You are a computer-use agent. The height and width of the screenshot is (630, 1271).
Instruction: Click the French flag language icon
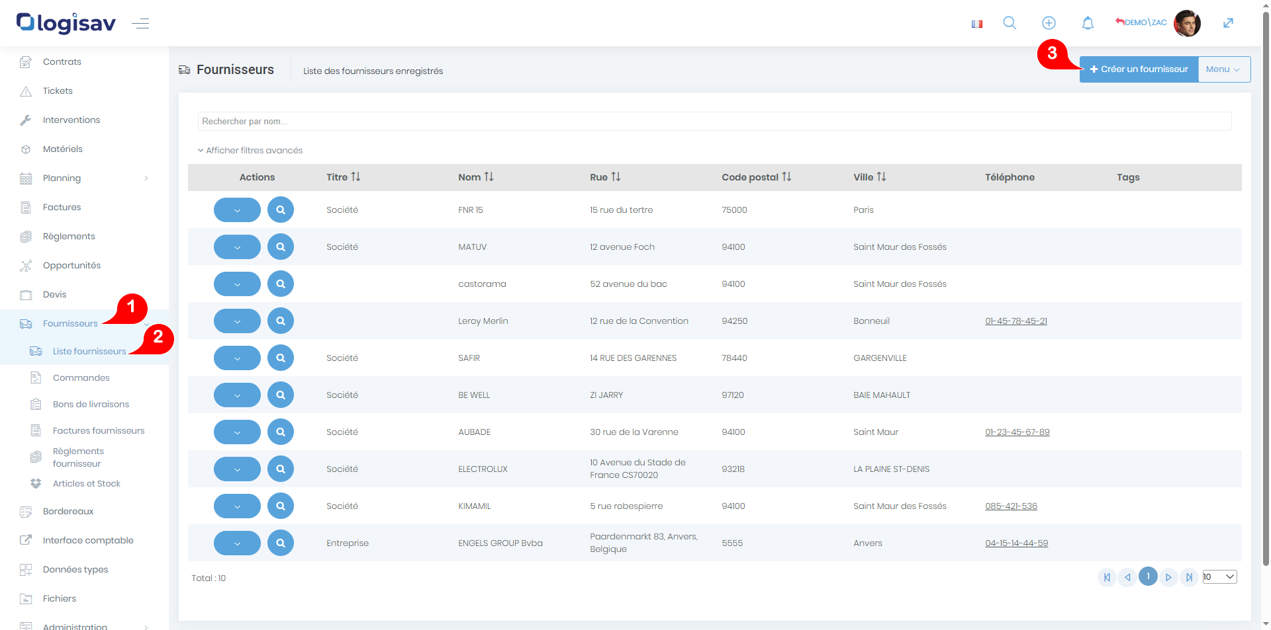pos(976,24)
